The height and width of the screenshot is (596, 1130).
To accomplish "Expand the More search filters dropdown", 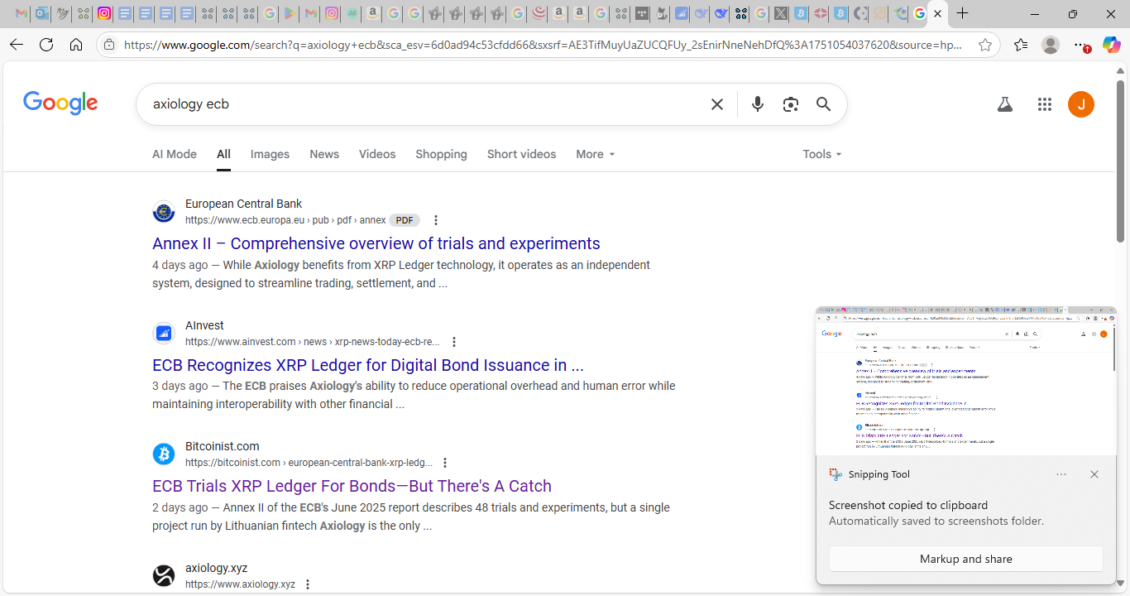I will pos(596,154).
